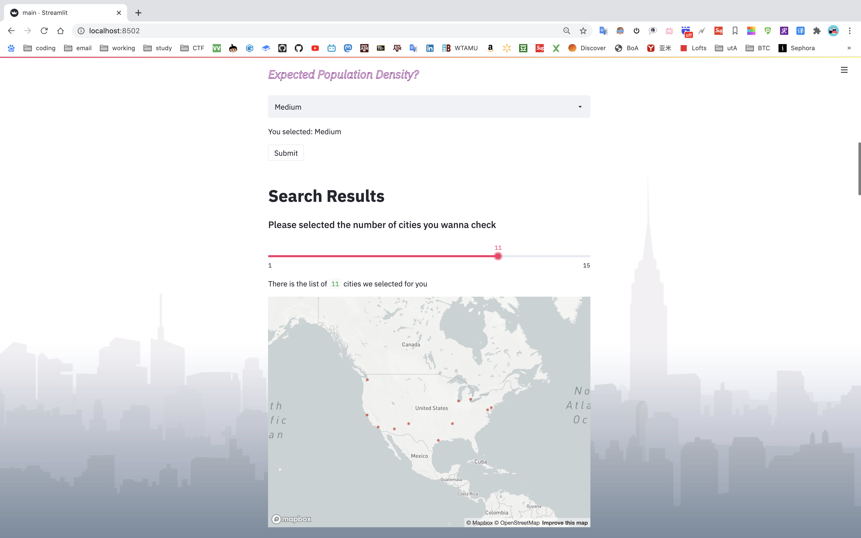Click the LinkedIn bookmark icon
Image resolution: width=861 pixels, height=538 pixels.
[430, 48]
